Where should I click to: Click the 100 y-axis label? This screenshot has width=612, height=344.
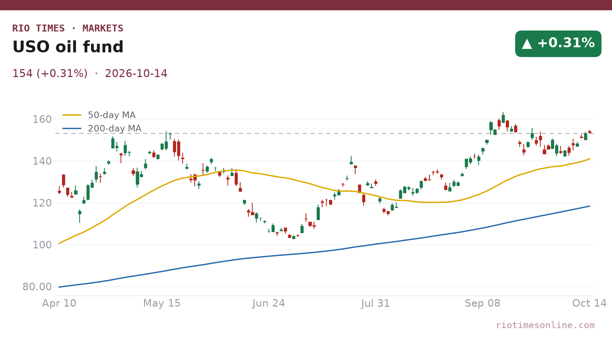point(42,245)
